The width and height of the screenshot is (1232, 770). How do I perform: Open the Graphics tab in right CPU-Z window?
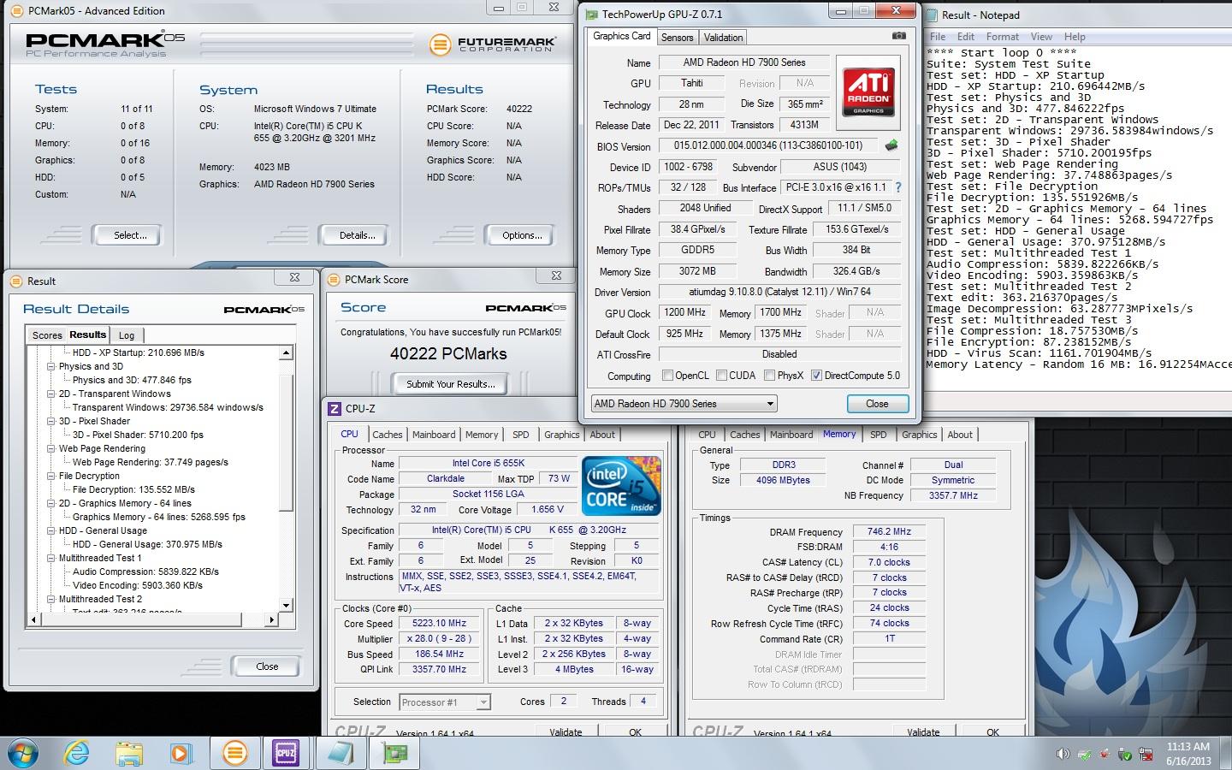[x=920, y=435]
